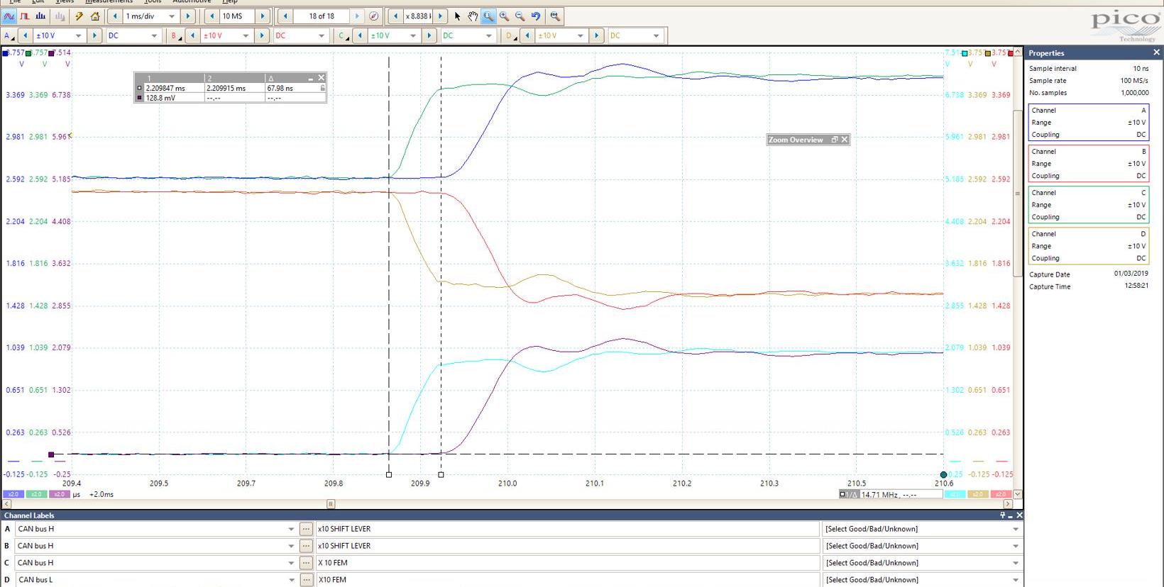Open Channel D options button

[x=510, y=35]
